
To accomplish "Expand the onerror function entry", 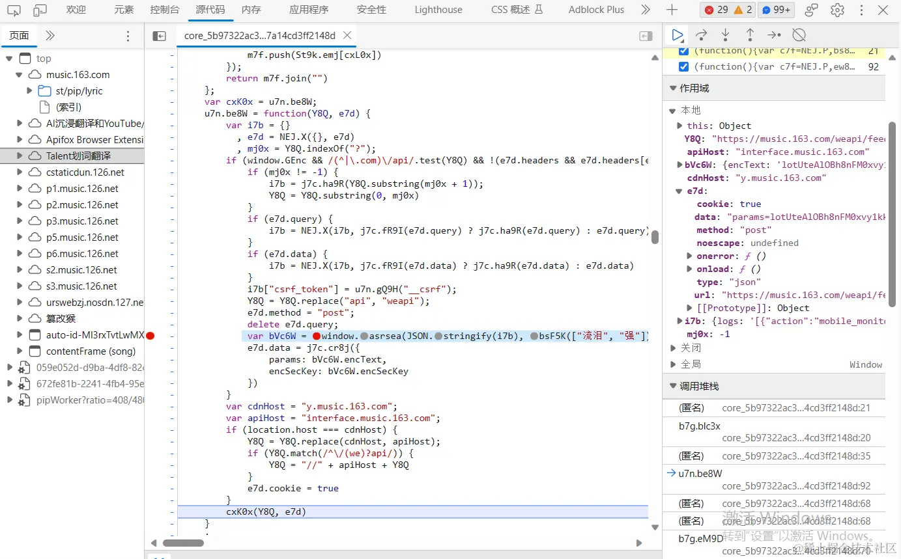I will coord(689,256).
